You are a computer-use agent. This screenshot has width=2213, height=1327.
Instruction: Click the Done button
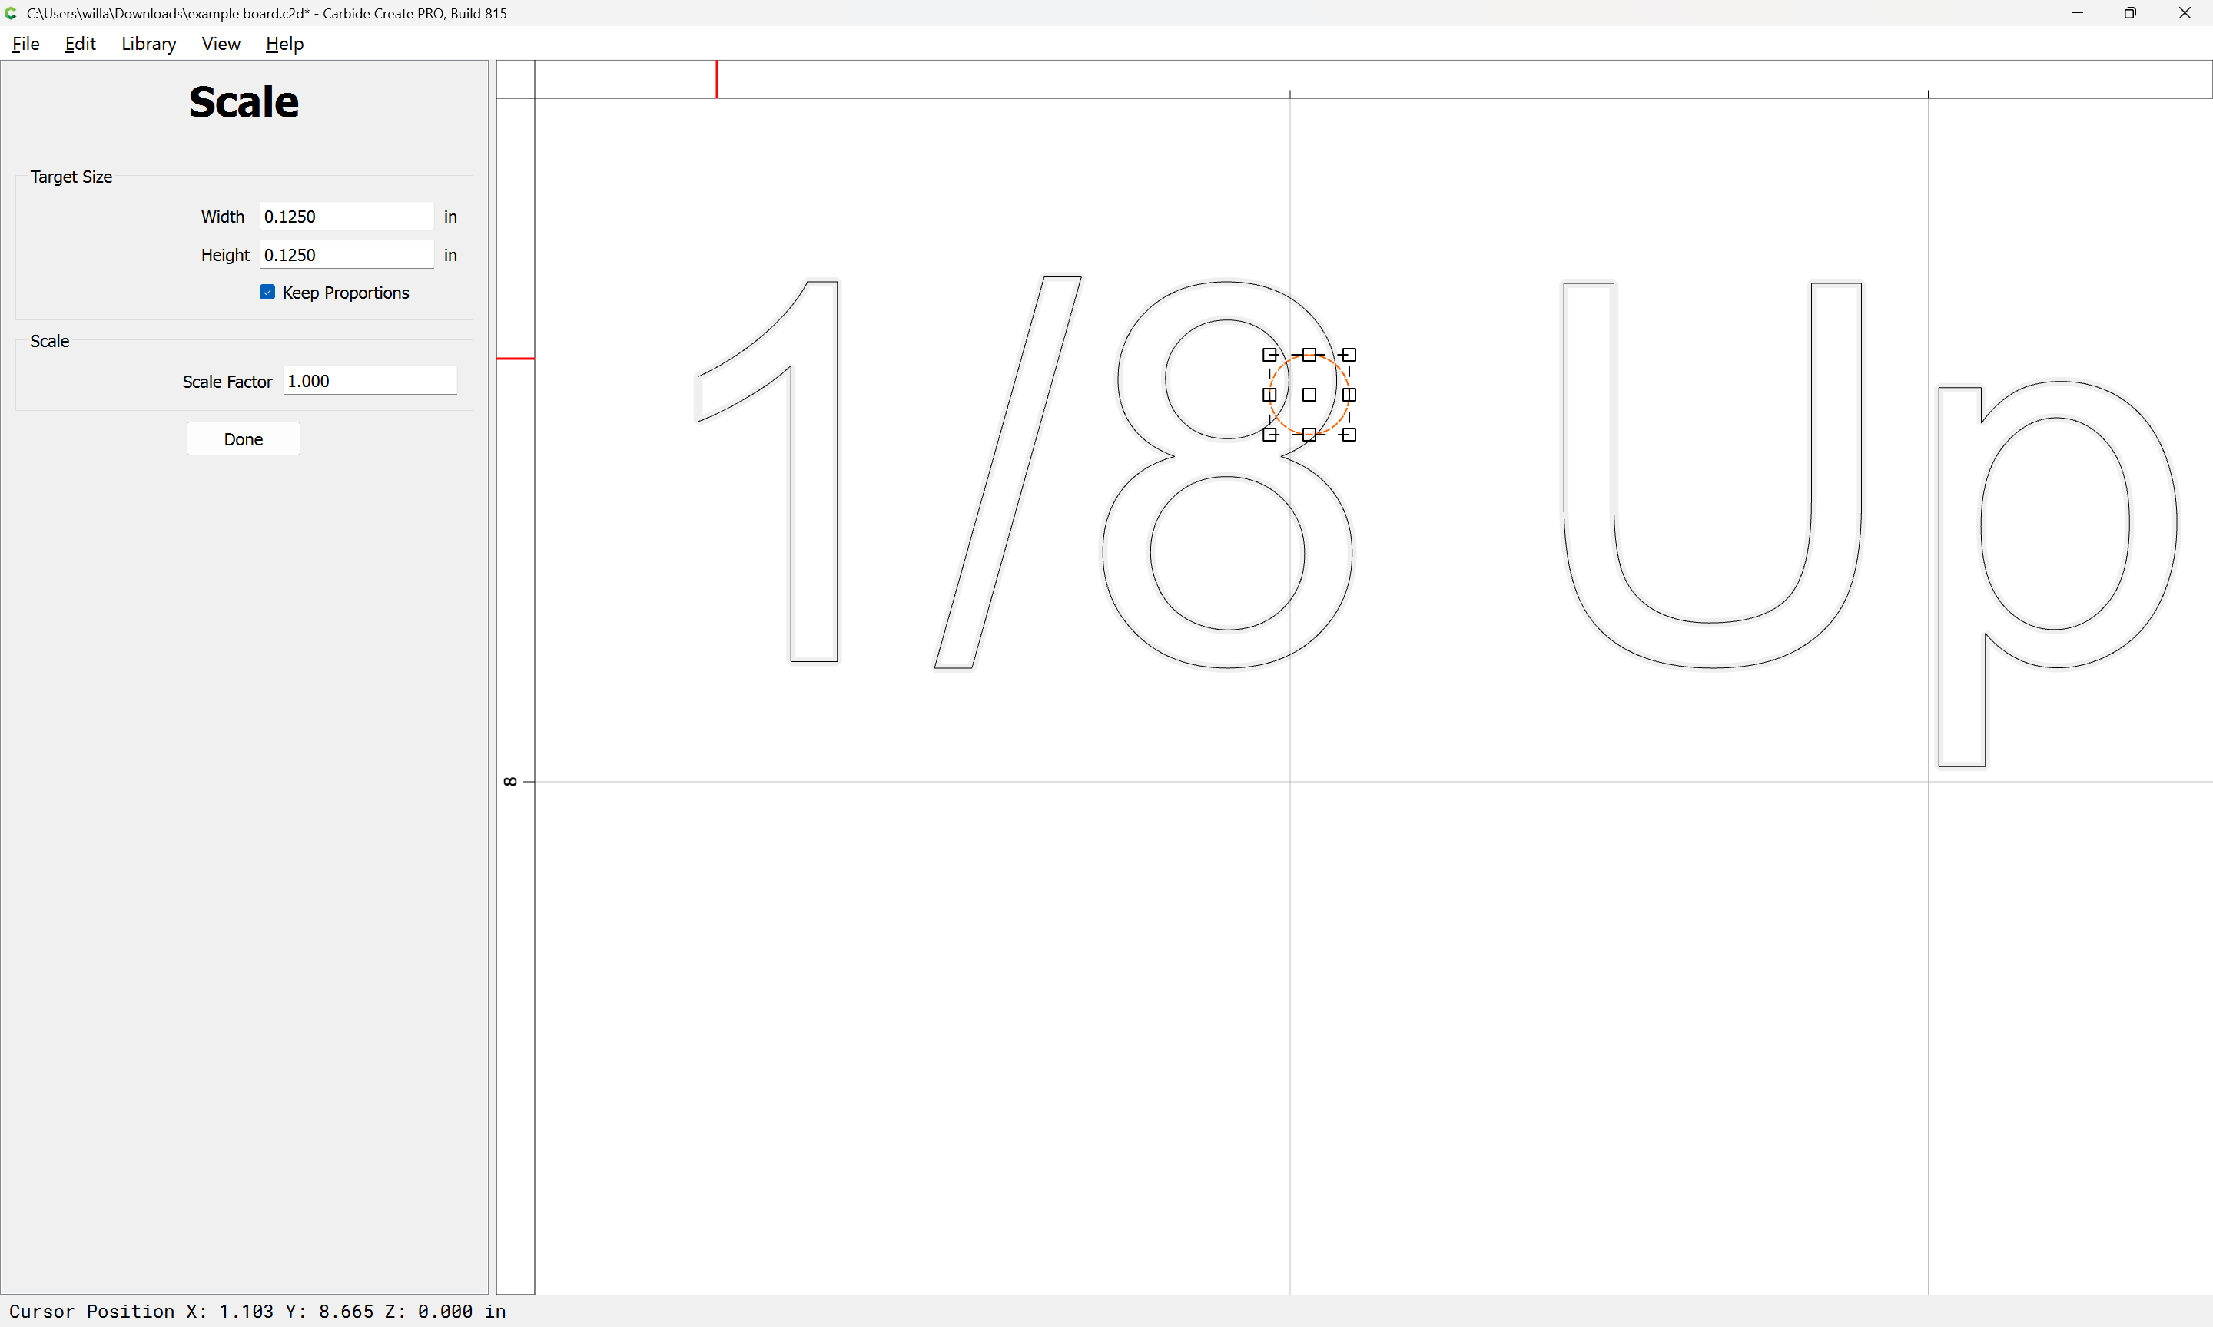(x=244, y=439)
